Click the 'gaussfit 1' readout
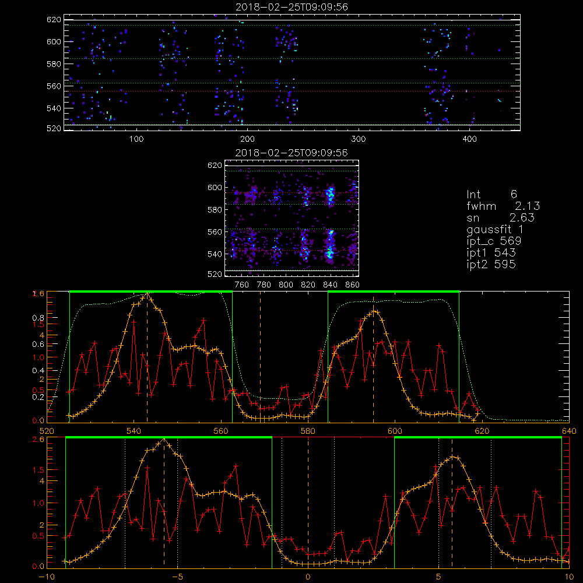 pos(495,229)
